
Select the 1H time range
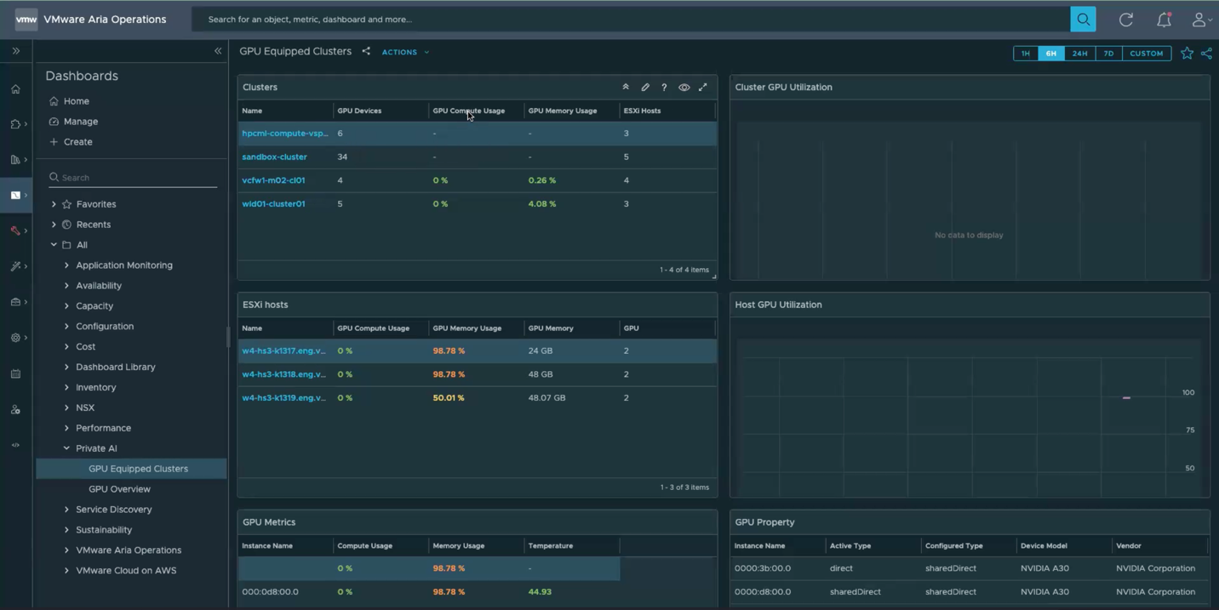click(1025, 54)
